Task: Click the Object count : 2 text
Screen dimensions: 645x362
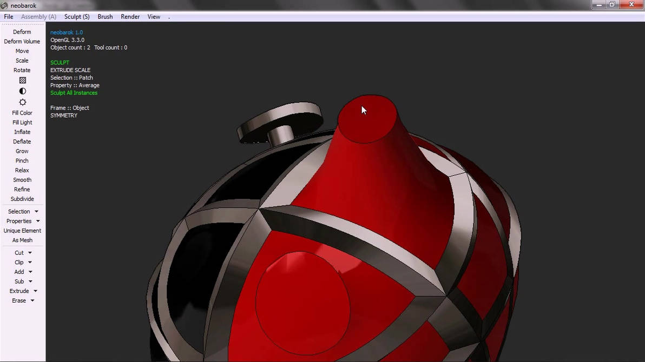Action: 70,48
